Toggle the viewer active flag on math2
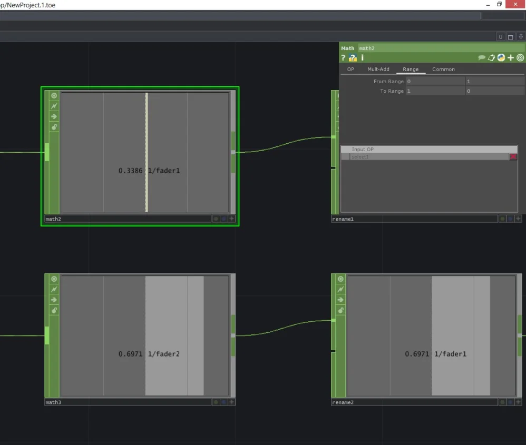 54,96
